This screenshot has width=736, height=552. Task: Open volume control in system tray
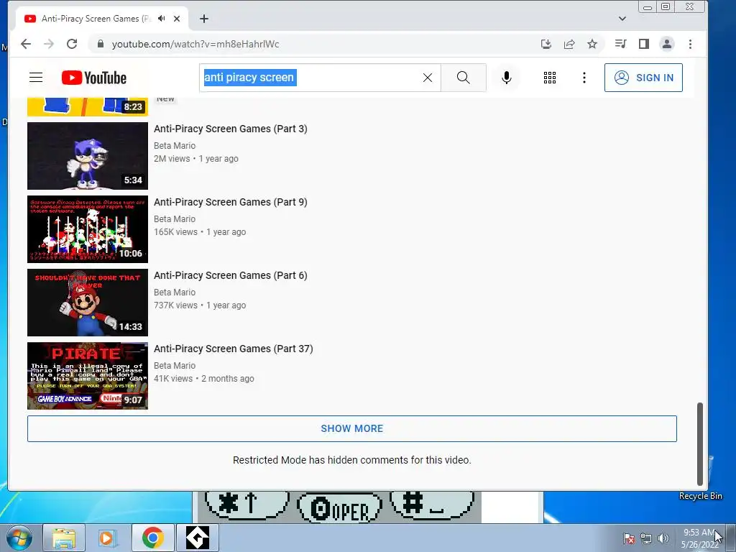[x=663, y=538]
